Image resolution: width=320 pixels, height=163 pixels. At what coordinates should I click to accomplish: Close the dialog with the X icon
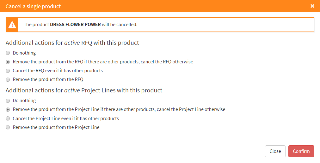coord(312,6)
